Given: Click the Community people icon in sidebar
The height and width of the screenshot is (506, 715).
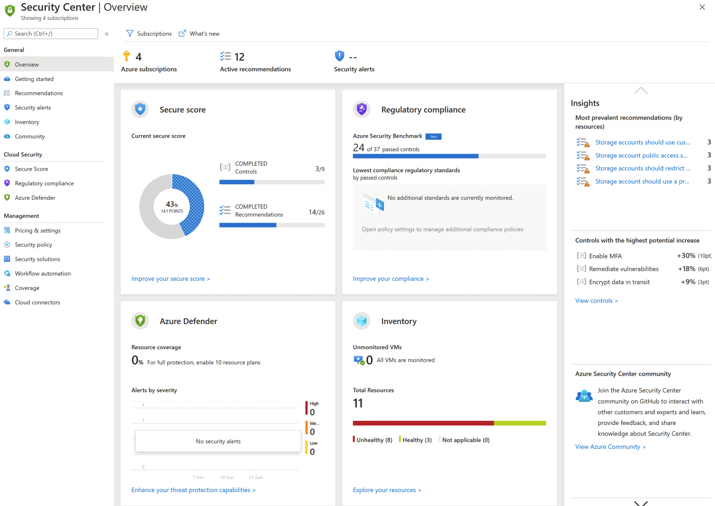Looking at the screenshot, I should coord(7,136).
